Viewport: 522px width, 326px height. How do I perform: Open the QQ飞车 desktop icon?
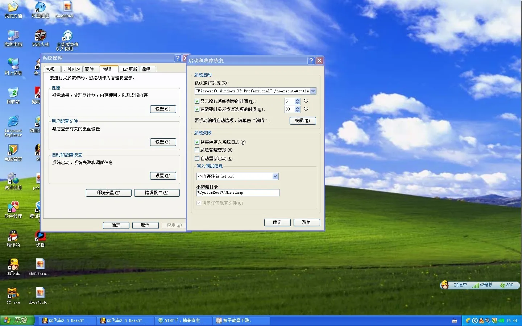(x=13, y=266)
